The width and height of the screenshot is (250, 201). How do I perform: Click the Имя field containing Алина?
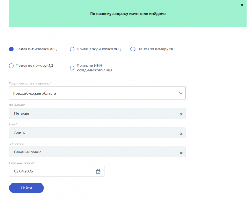[x=97, y=133]
